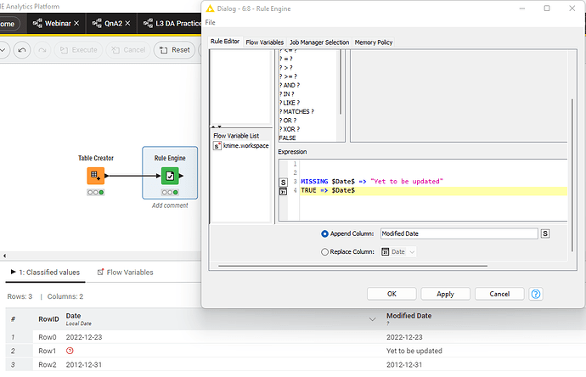Click the 'Yet to be updated' table cell

tap(414, 351)
